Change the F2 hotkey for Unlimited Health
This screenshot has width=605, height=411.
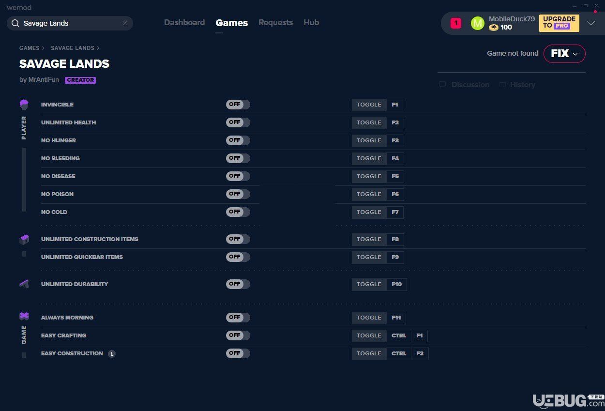(395, 122)
